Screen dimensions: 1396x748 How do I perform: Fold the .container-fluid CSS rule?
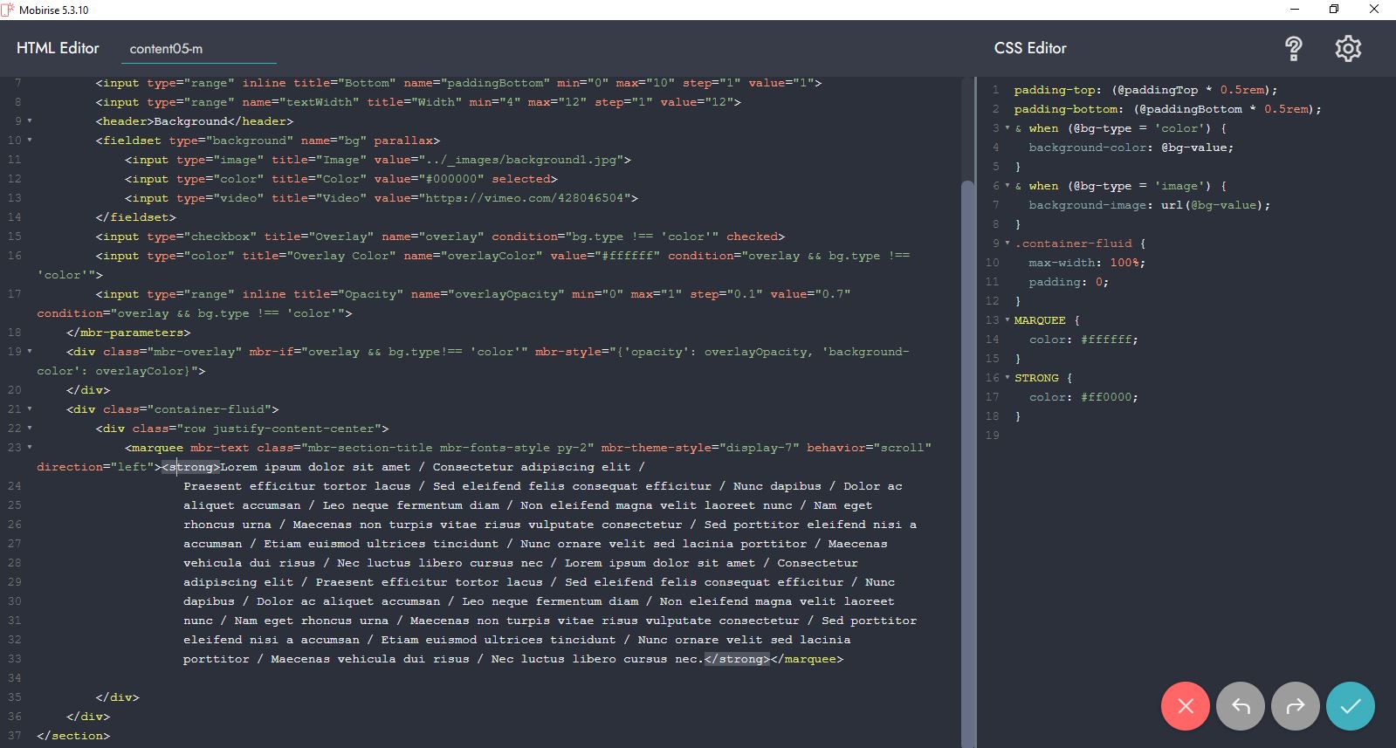point(1007,244)
